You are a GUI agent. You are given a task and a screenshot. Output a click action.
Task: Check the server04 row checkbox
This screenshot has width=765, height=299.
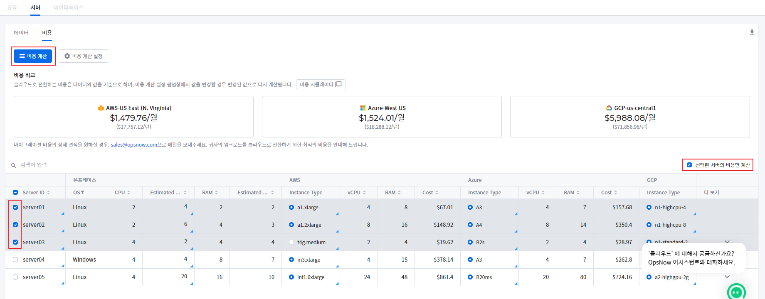[x=15, y=260]
